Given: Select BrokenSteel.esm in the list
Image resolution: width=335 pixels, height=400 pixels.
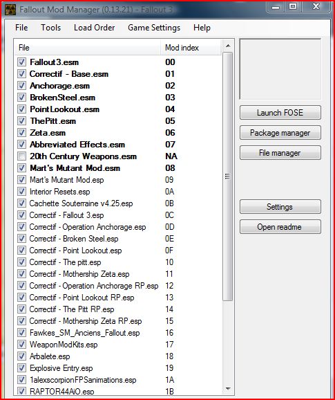Looking at the screenshot, I should point(63,98).
